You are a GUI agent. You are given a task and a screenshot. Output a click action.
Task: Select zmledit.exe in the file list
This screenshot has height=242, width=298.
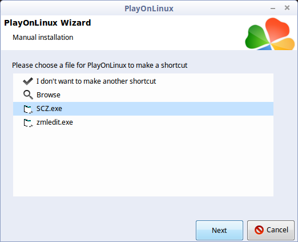click(143, 122)
